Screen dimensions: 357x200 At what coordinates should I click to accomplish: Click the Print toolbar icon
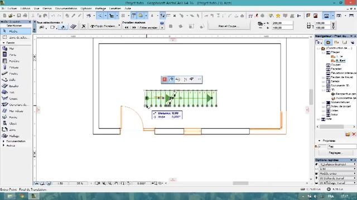tap(25, 16)
